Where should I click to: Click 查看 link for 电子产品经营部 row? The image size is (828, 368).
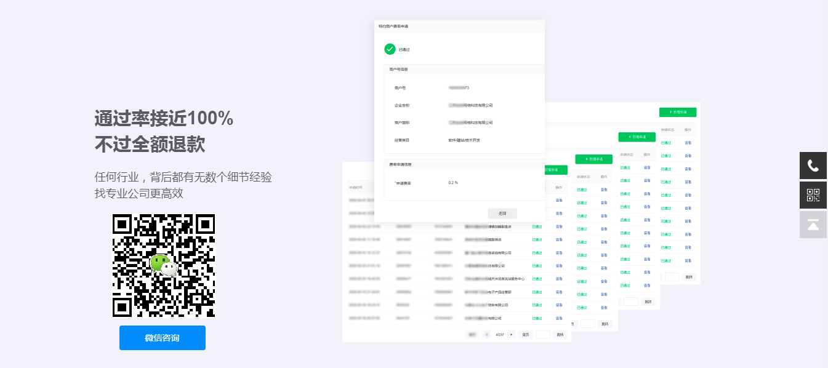click(x=559, y=292)
